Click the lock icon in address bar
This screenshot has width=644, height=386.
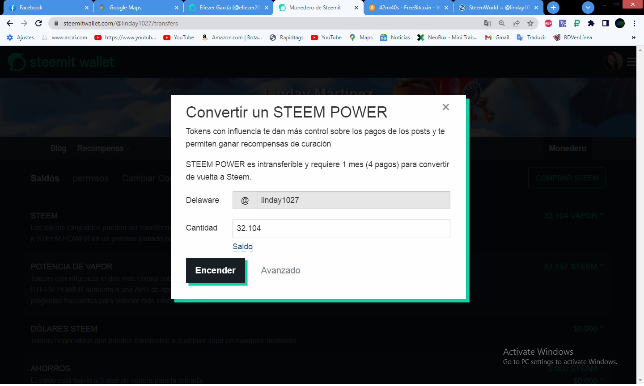pos(56,23)
